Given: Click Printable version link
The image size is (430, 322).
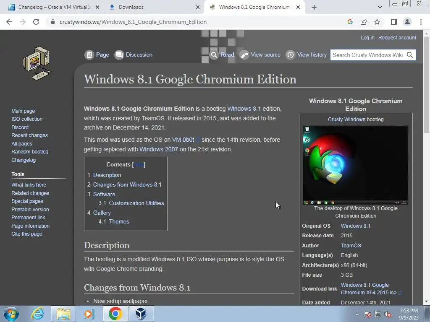Looking at the screenshot, I should coord(30,209).
